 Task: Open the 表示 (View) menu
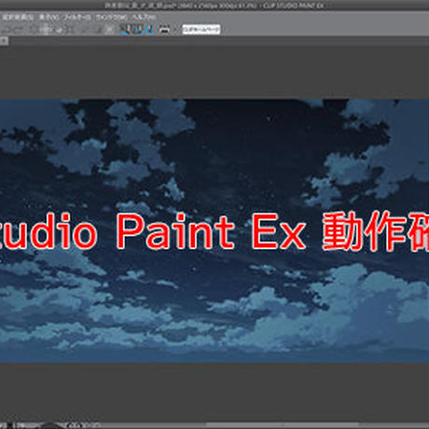point(48,17)
